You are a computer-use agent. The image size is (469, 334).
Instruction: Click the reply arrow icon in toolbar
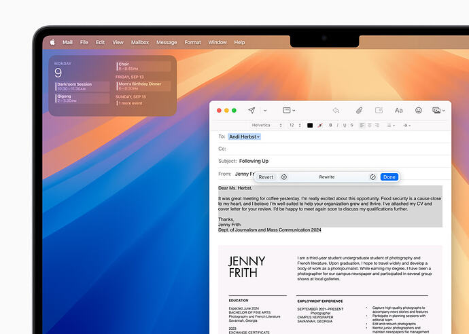336,110
